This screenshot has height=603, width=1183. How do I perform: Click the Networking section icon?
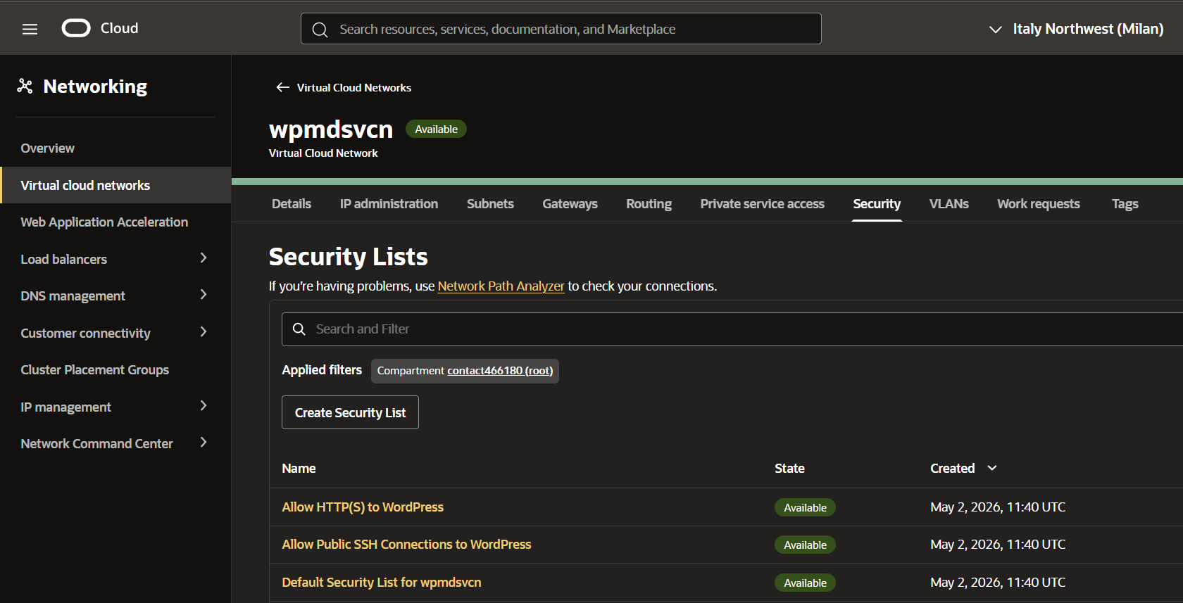click(25, 86)
